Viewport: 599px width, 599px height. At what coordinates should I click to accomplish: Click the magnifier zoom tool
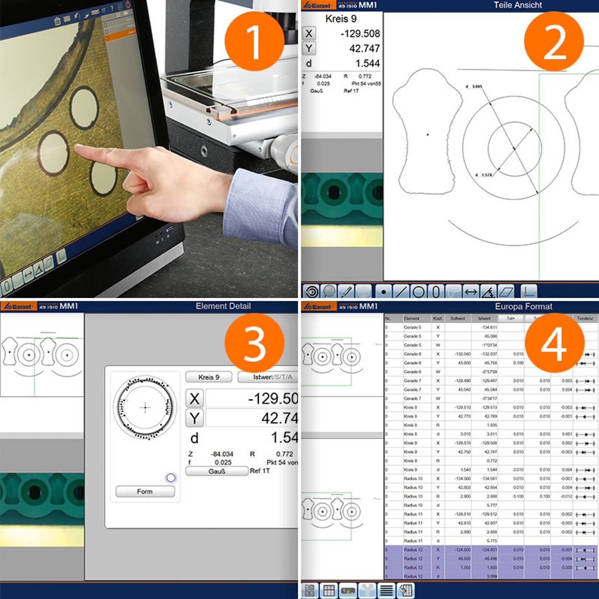point(328,291)
